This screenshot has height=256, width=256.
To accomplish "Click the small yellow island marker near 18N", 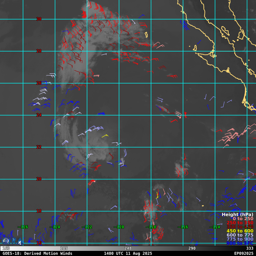I will pyautogui.click(x=203, y=206).
